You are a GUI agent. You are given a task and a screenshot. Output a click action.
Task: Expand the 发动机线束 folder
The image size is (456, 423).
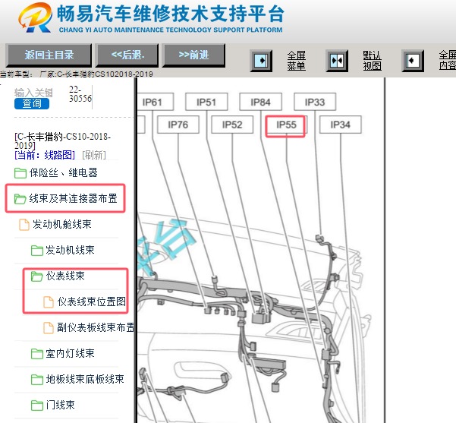point(70,250)
